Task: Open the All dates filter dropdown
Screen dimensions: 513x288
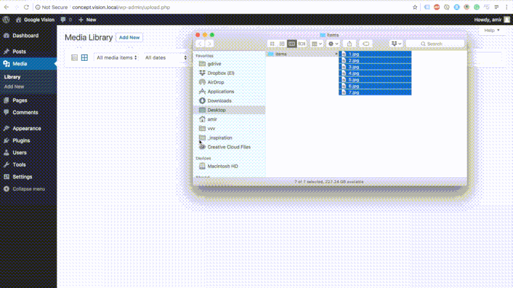Action: click(x=165, y=58)
